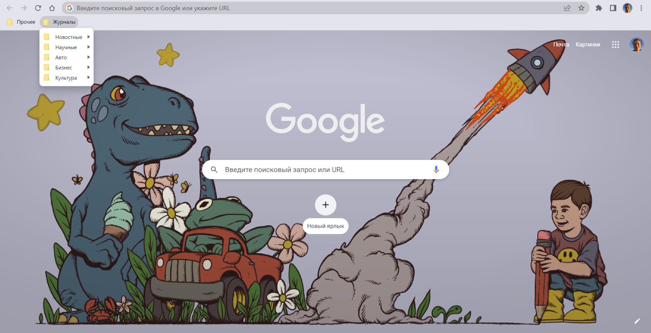Reload the current page

pyautogui.click(x=38, y=8)
